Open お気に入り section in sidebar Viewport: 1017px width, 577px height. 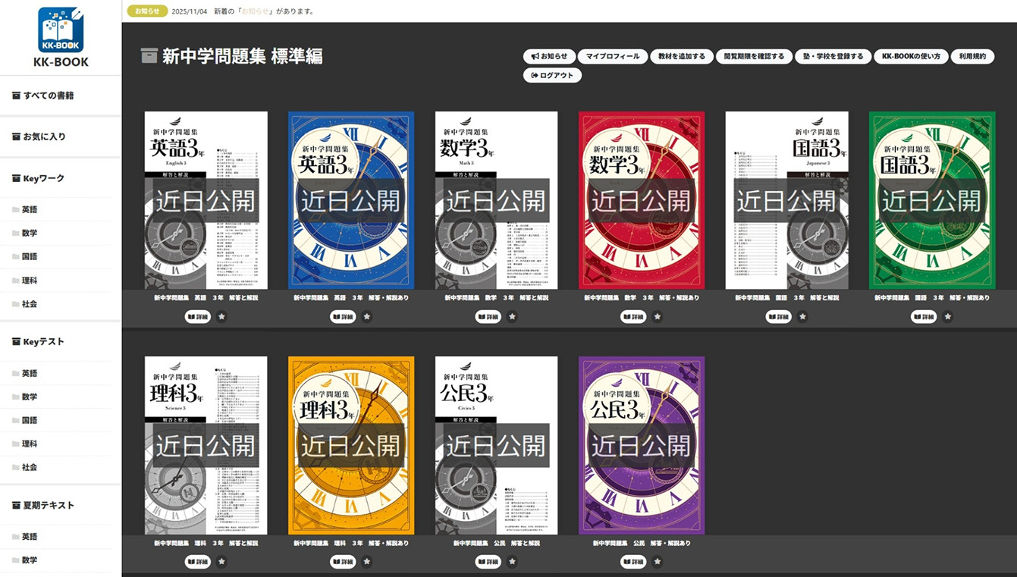point(44,136)
